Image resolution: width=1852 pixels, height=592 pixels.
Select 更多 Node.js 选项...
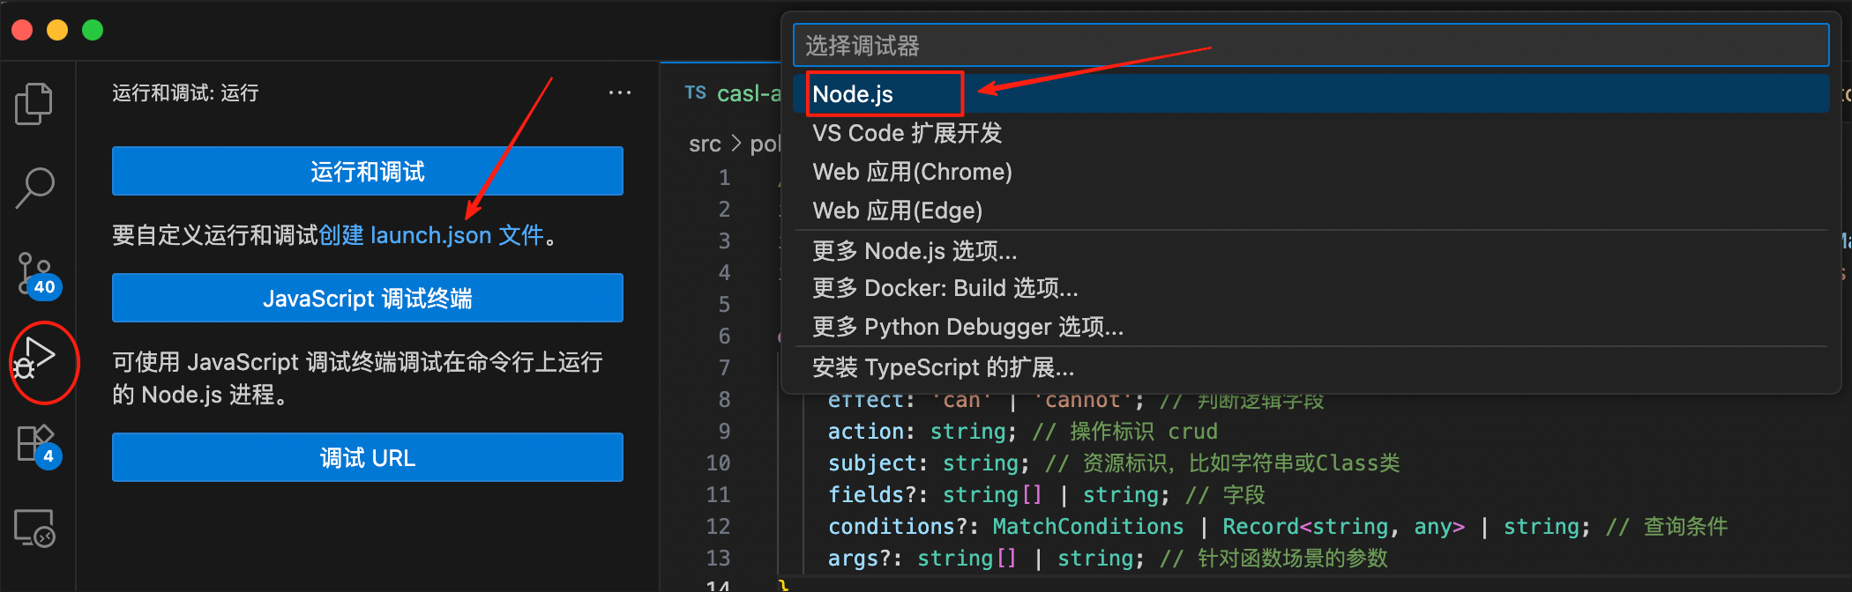point(1311,251)
